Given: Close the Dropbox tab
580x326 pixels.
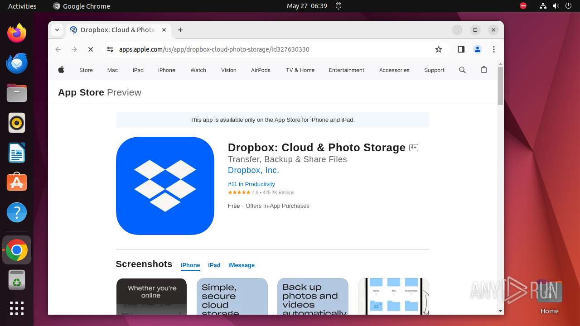Looking at the screenshot, I should tap(164, 30).
